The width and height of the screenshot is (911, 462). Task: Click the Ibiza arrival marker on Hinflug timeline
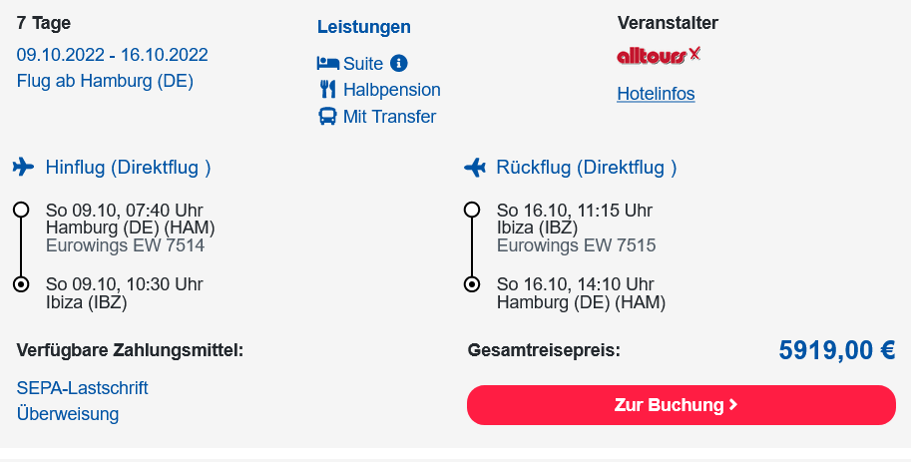[x=22, y=284]
